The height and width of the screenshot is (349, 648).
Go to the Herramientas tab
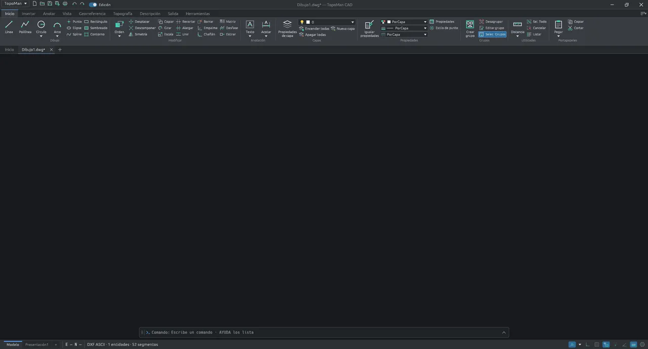[x=198, y=14]
